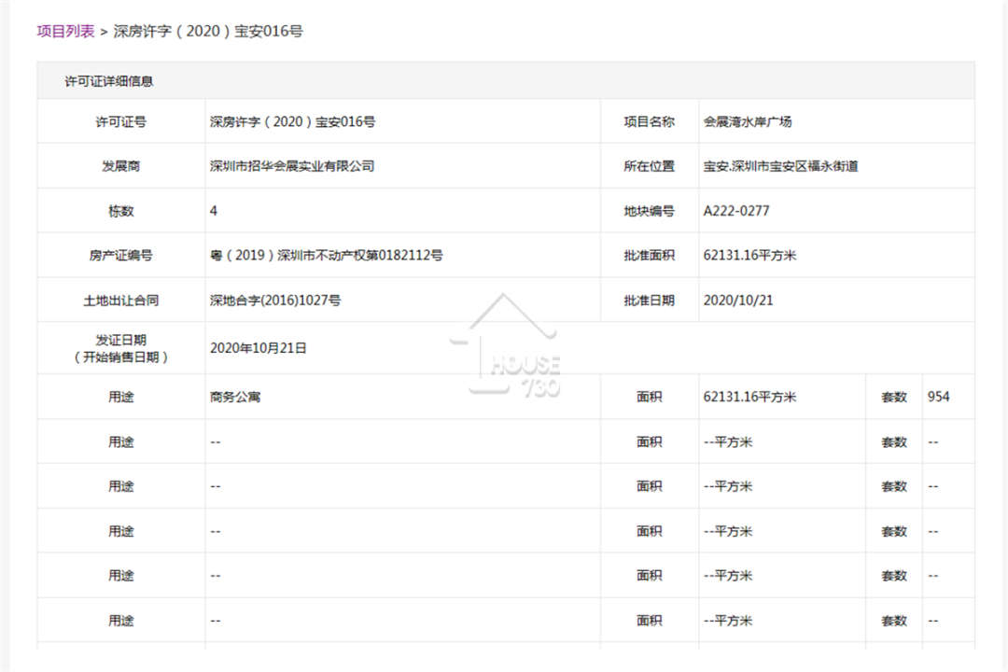Select the 用途 label beside 商务公寓
This screenshot has width=1008, height=672.
(x=120, y=397)
